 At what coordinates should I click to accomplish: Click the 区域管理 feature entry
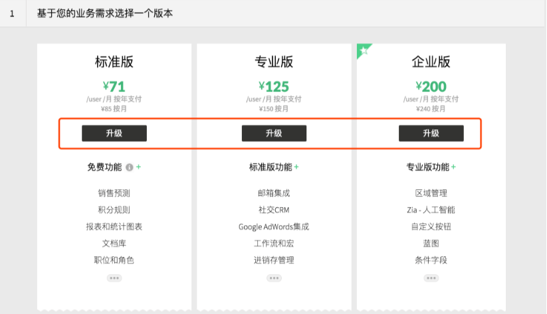[x=431, y=193]
